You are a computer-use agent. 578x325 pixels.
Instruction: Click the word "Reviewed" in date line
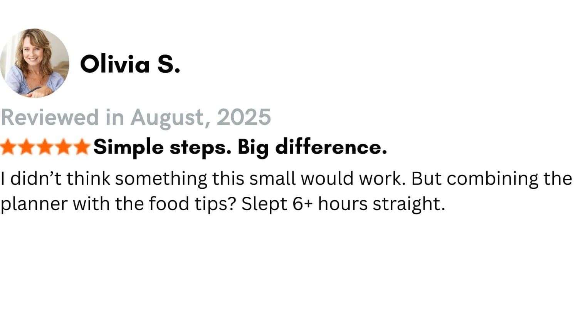pyautogui.click(x=50, y=117)
